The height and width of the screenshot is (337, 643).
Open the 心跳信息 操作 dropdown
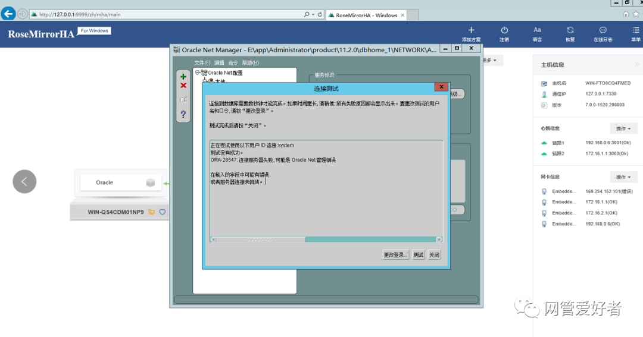[x=623, y=128]
